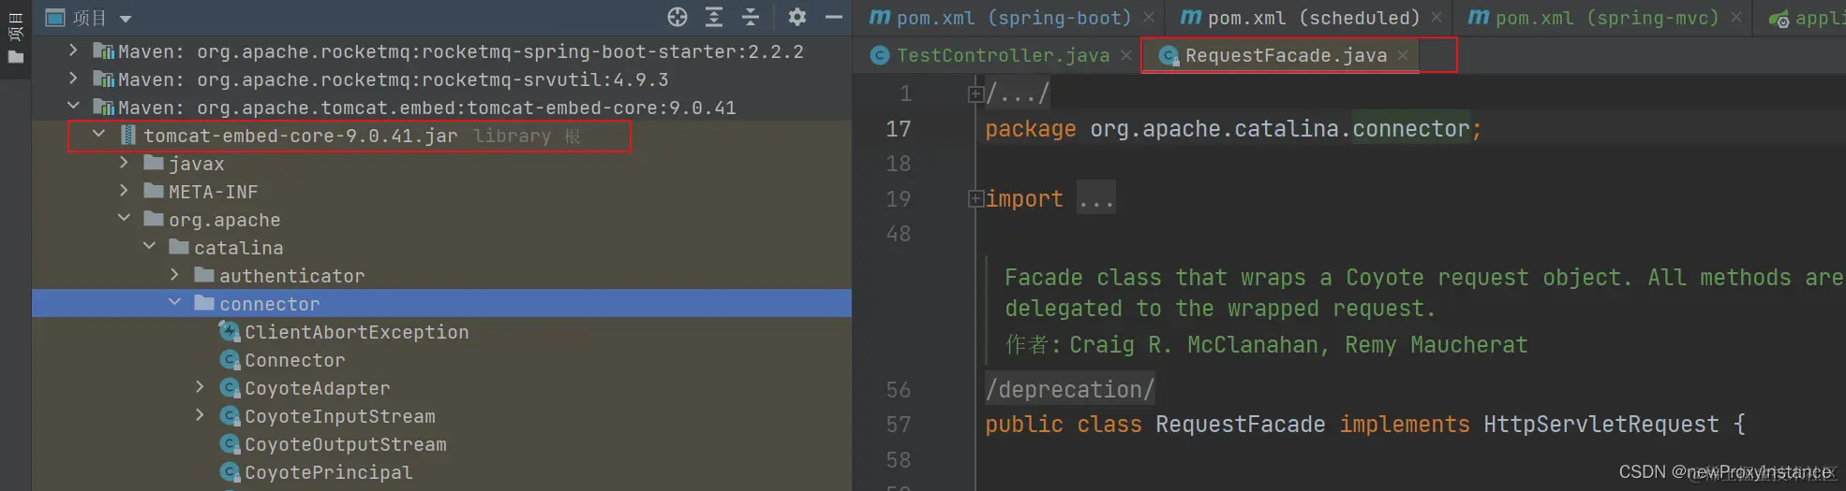Close the pom.xml (scheduled) tab

pyautogui.click(x=1437, y=17)
